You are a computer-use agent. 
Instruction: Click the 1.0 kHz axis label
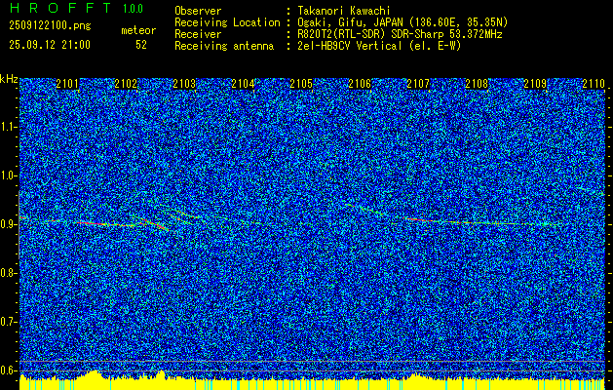7,176
